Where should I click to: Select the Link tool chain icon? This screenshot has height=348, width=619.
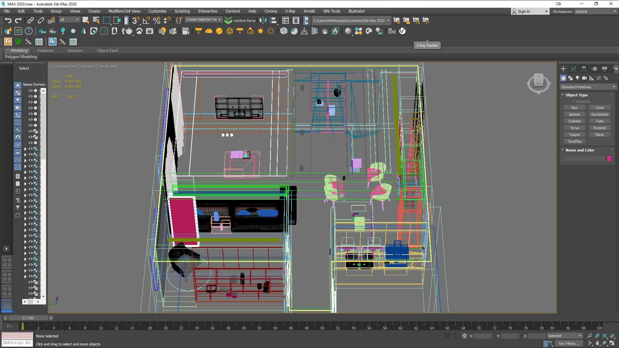[x=30, y=21]
